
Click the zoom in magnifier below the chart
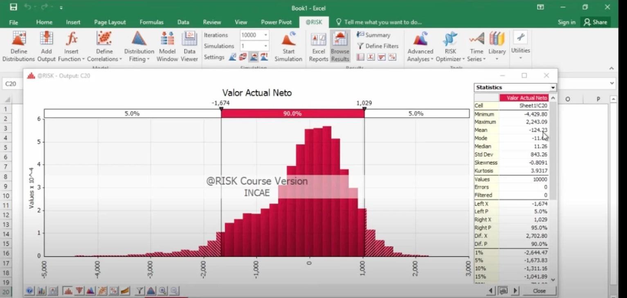[x=163, y=291]
